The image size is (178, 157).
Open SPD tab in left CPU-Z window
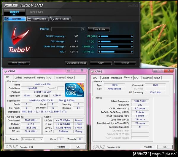(x=49, y=78)
